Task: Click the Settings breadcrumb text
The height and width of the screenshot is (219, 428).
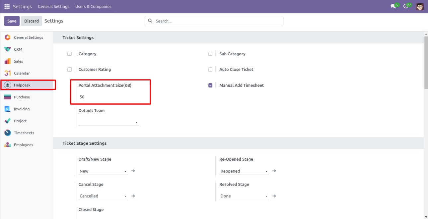Action: pyautogui.click(x=54, y=21)
